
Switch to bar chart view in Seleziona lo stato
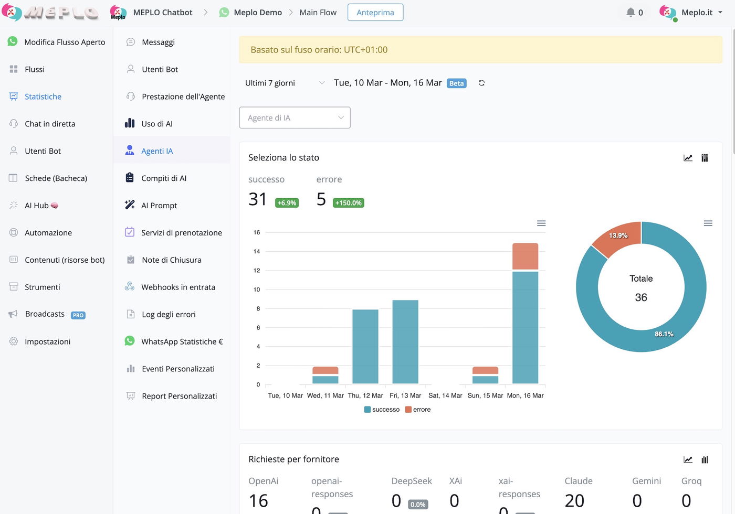(705, 158)
